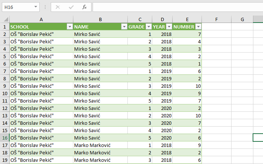Select column A header
This screenshot has width=263, height=164.
[41, 20]
